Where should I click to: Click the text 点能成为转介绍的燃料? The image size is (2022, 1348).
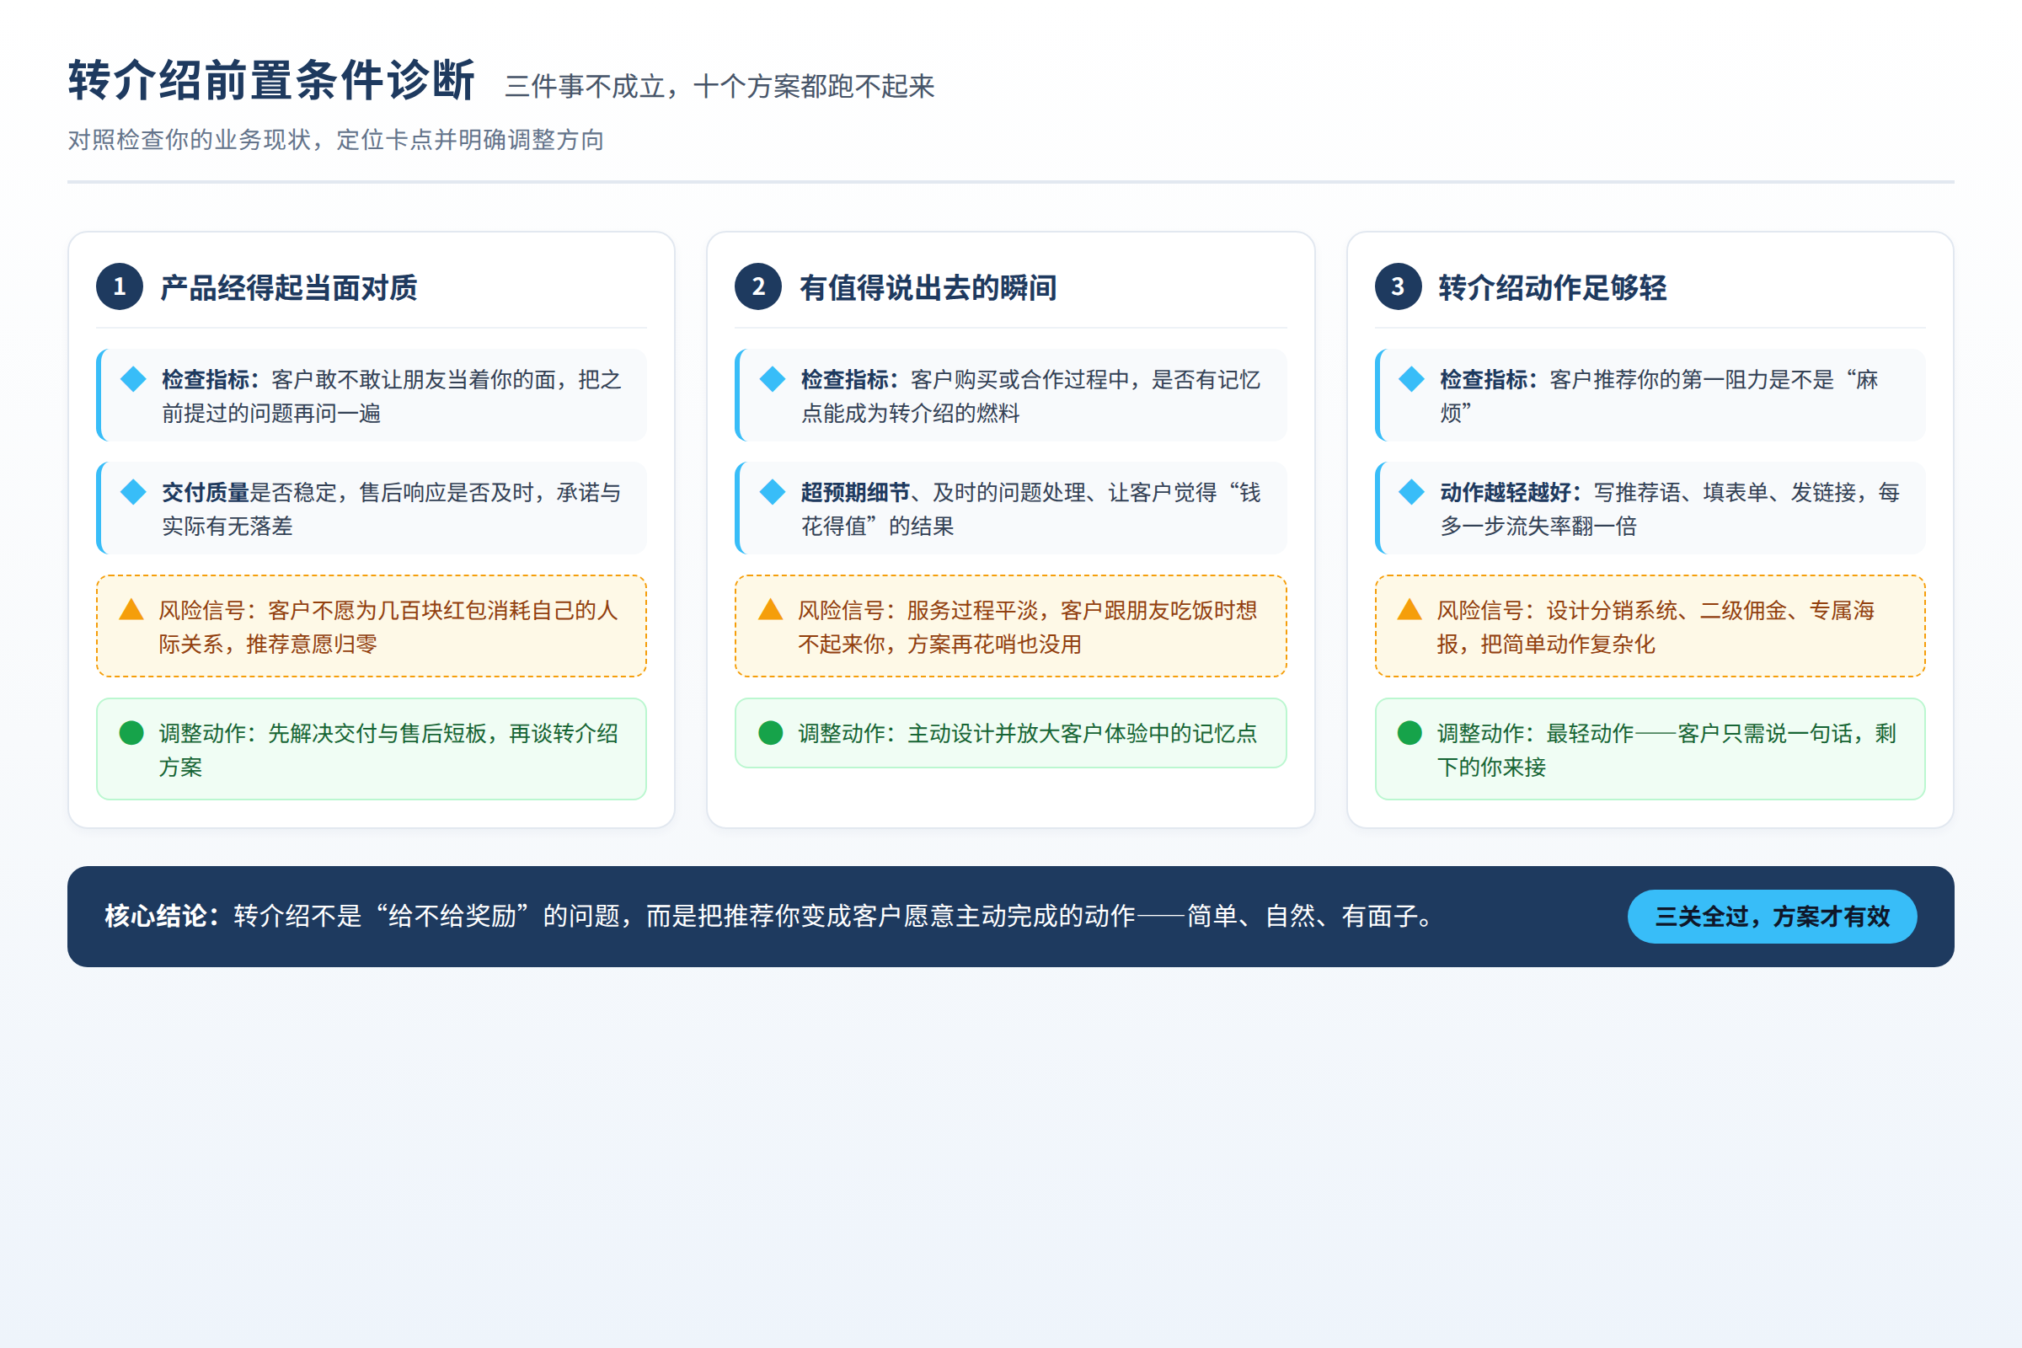point(911,414)
